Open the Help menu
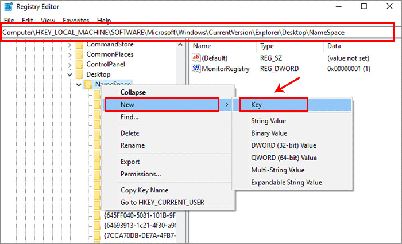The width and height of the screenshot is (402, 244). pyautogui.click(x=104, y=20)
